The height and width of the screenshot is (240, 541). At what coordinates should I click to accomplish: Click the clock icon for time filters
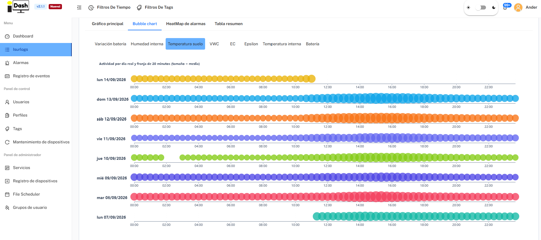(91, 7)
